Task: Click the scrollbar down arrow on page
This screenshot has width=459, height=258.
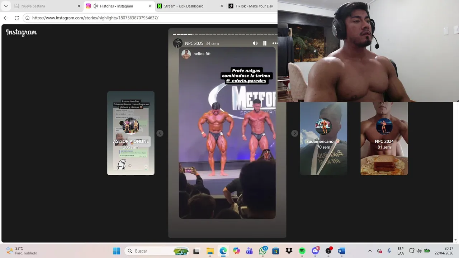Action: click(456, 240)
